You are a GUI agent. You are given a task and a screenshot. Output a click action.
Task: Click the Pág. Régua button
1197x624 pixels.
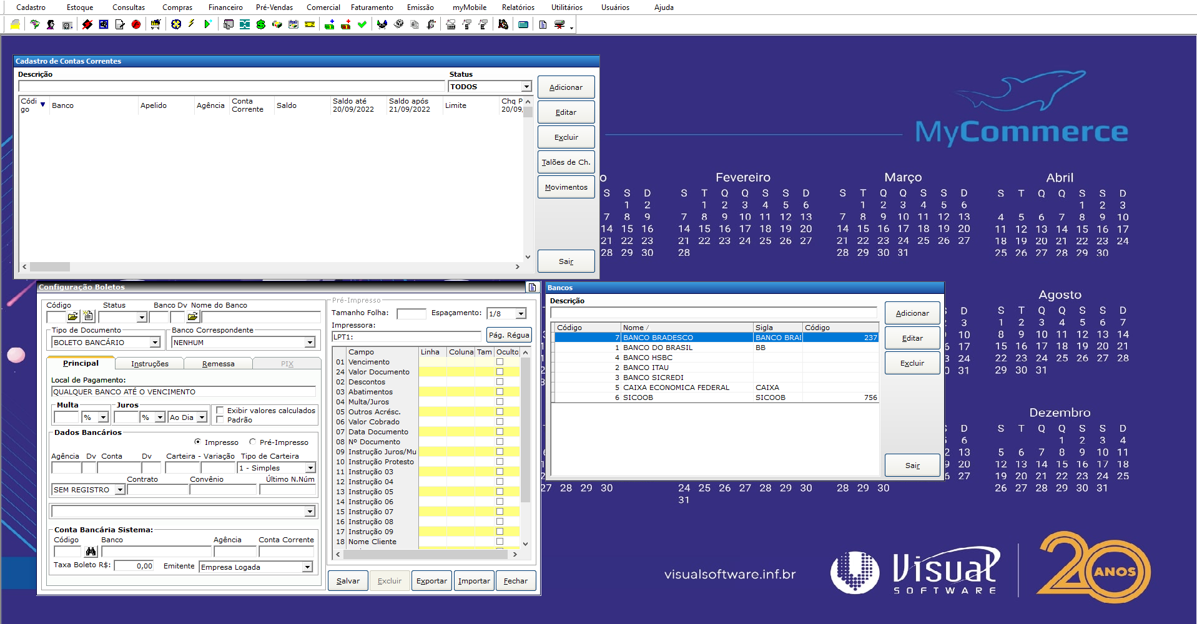click(509, 335)
